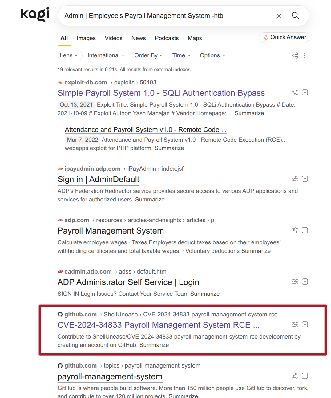Image resolution: width=331 pixels, height=398 pixels.
Task: Click the share results icon
Action: (x=295, y=55)
